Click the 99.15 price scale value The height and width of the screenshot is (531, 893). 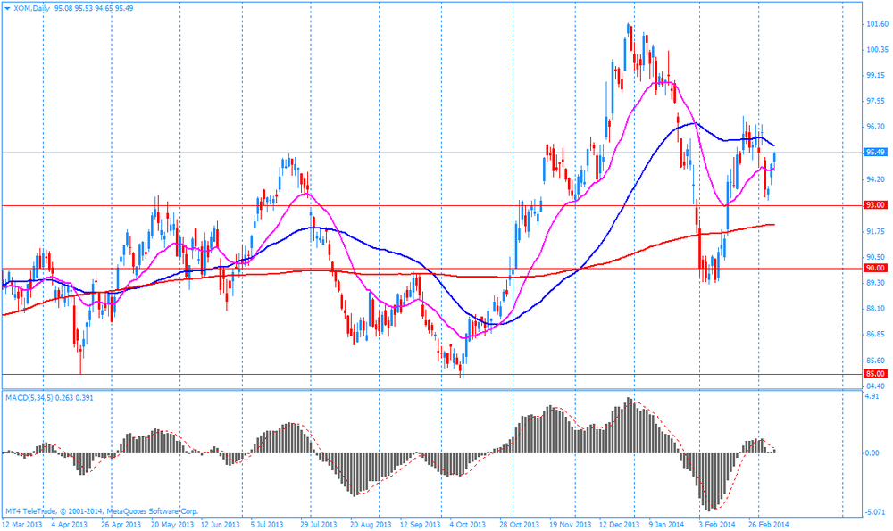point(877,75)
